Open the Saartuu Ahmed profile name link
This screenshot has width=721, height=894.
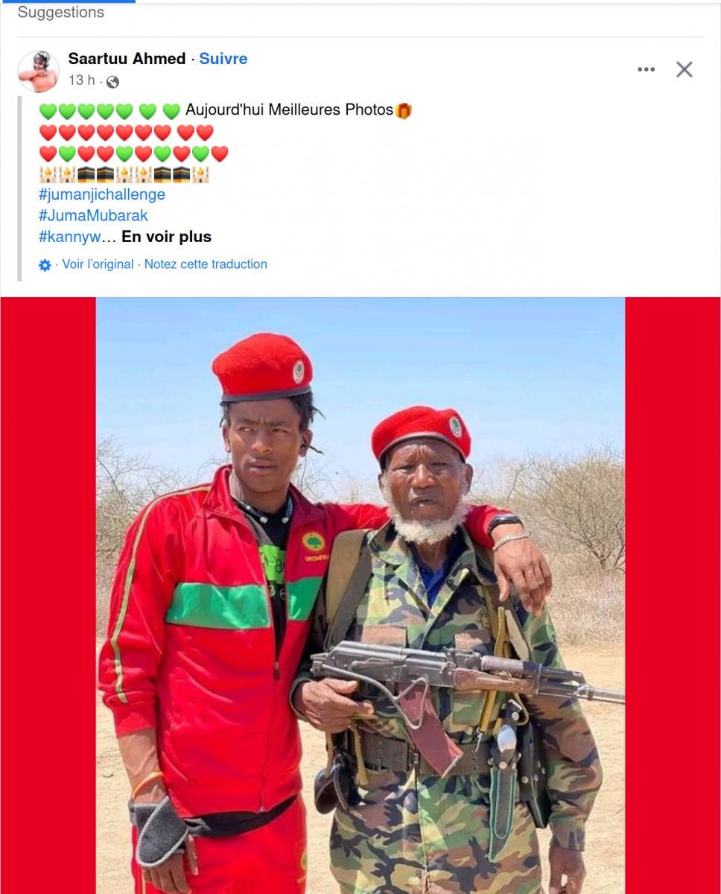tap(127, 59)
